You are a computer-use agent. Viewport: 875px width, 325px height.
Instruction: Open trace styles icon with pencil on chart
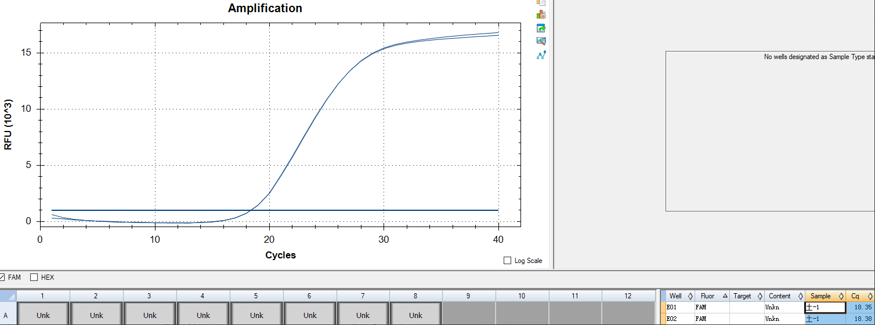pyautogui.click(x=541, y=41)
